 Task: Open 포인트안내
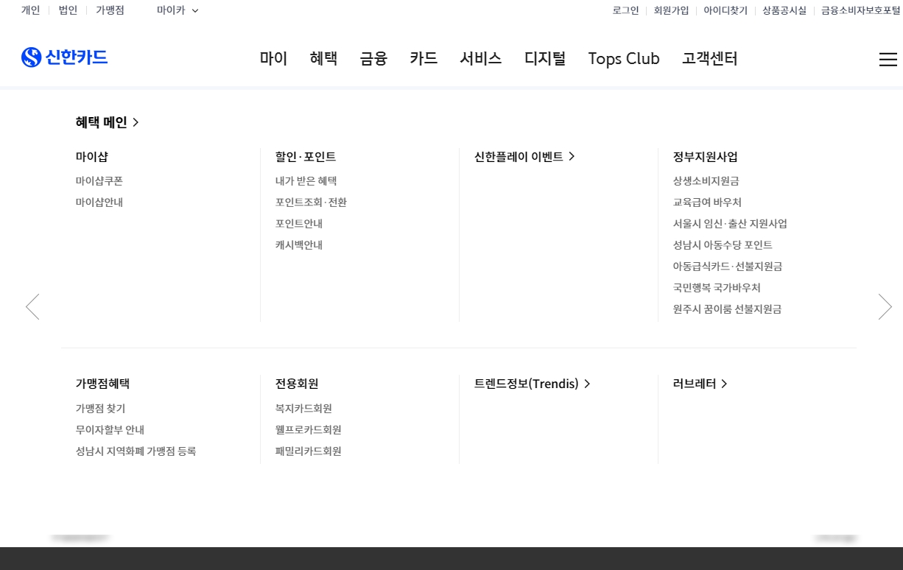pos(299,223)
